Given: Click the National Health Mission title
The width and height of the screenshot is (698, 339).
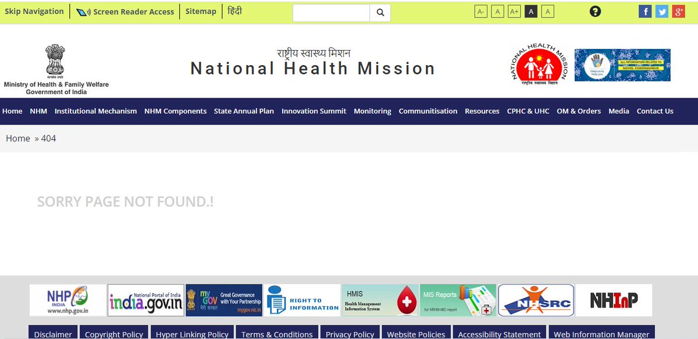Looking at the screenshot, I should click(x=313, y=69).
